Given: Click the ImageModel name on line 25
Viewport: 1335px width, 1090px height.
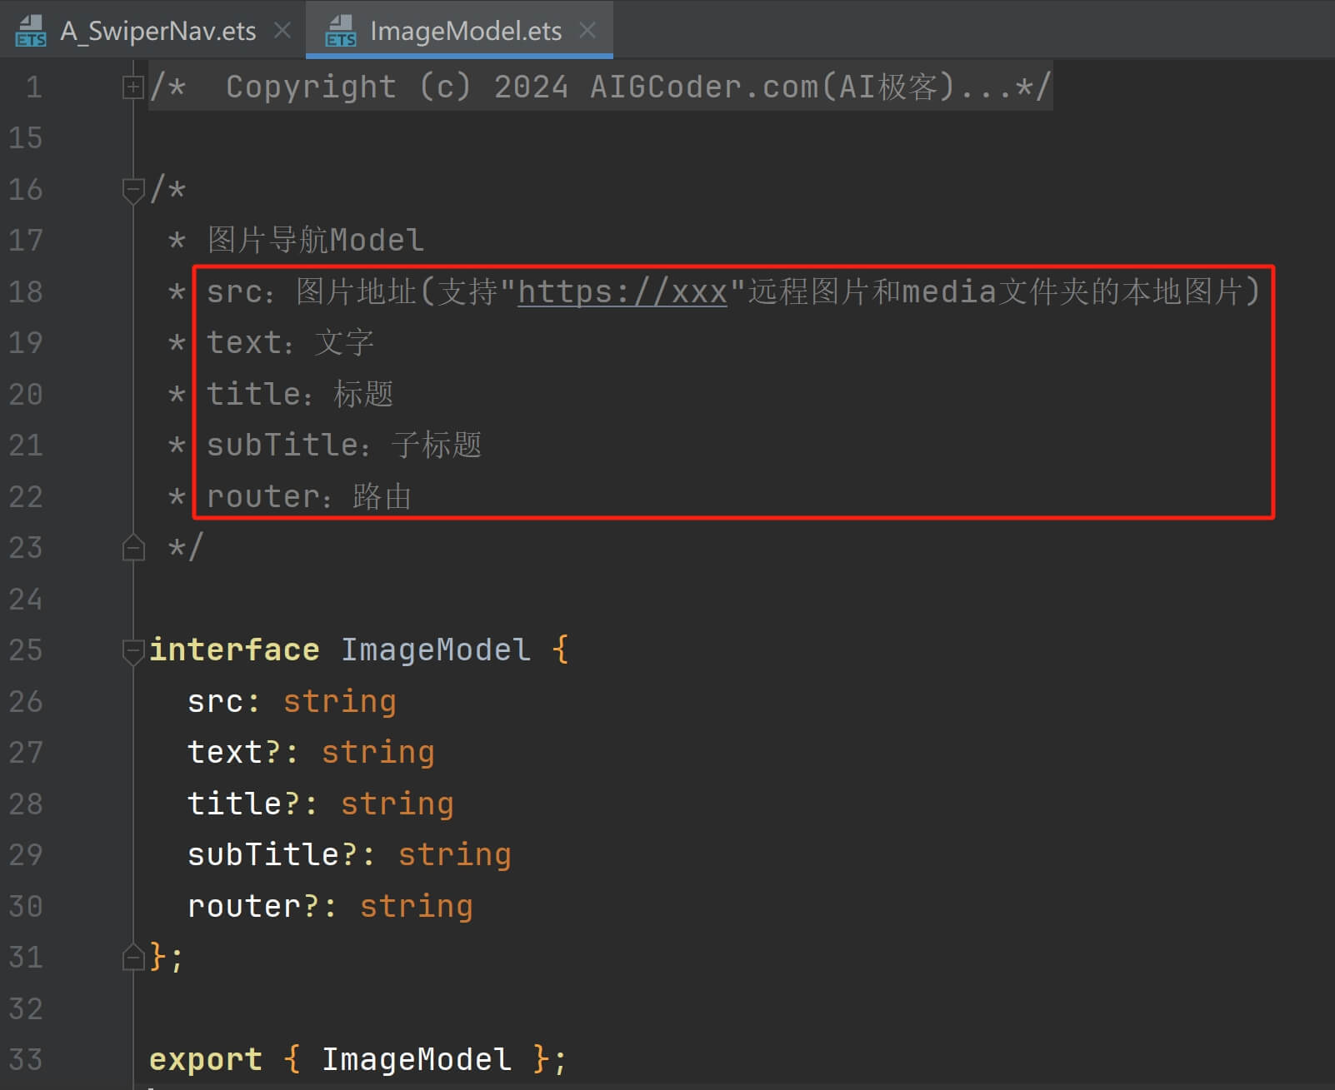Looking at the screenshot, I should click(x=436, y=650).
